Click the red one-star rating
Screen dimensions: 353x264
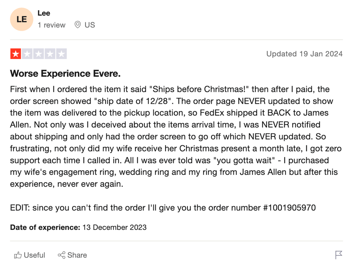pos(16,54)
